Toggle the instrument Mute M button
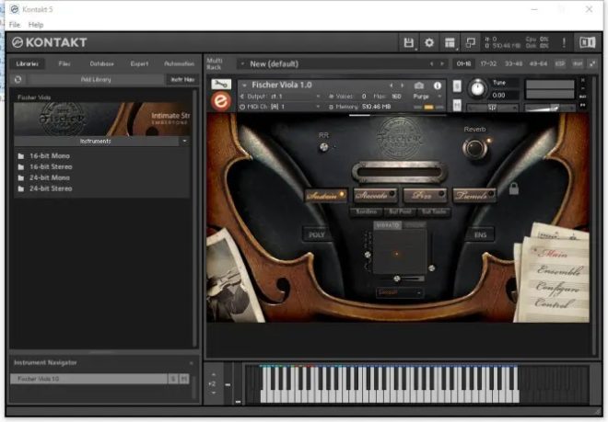Image resolution: width=608 pixels, height=422 pixels. (x=457, y=105)
